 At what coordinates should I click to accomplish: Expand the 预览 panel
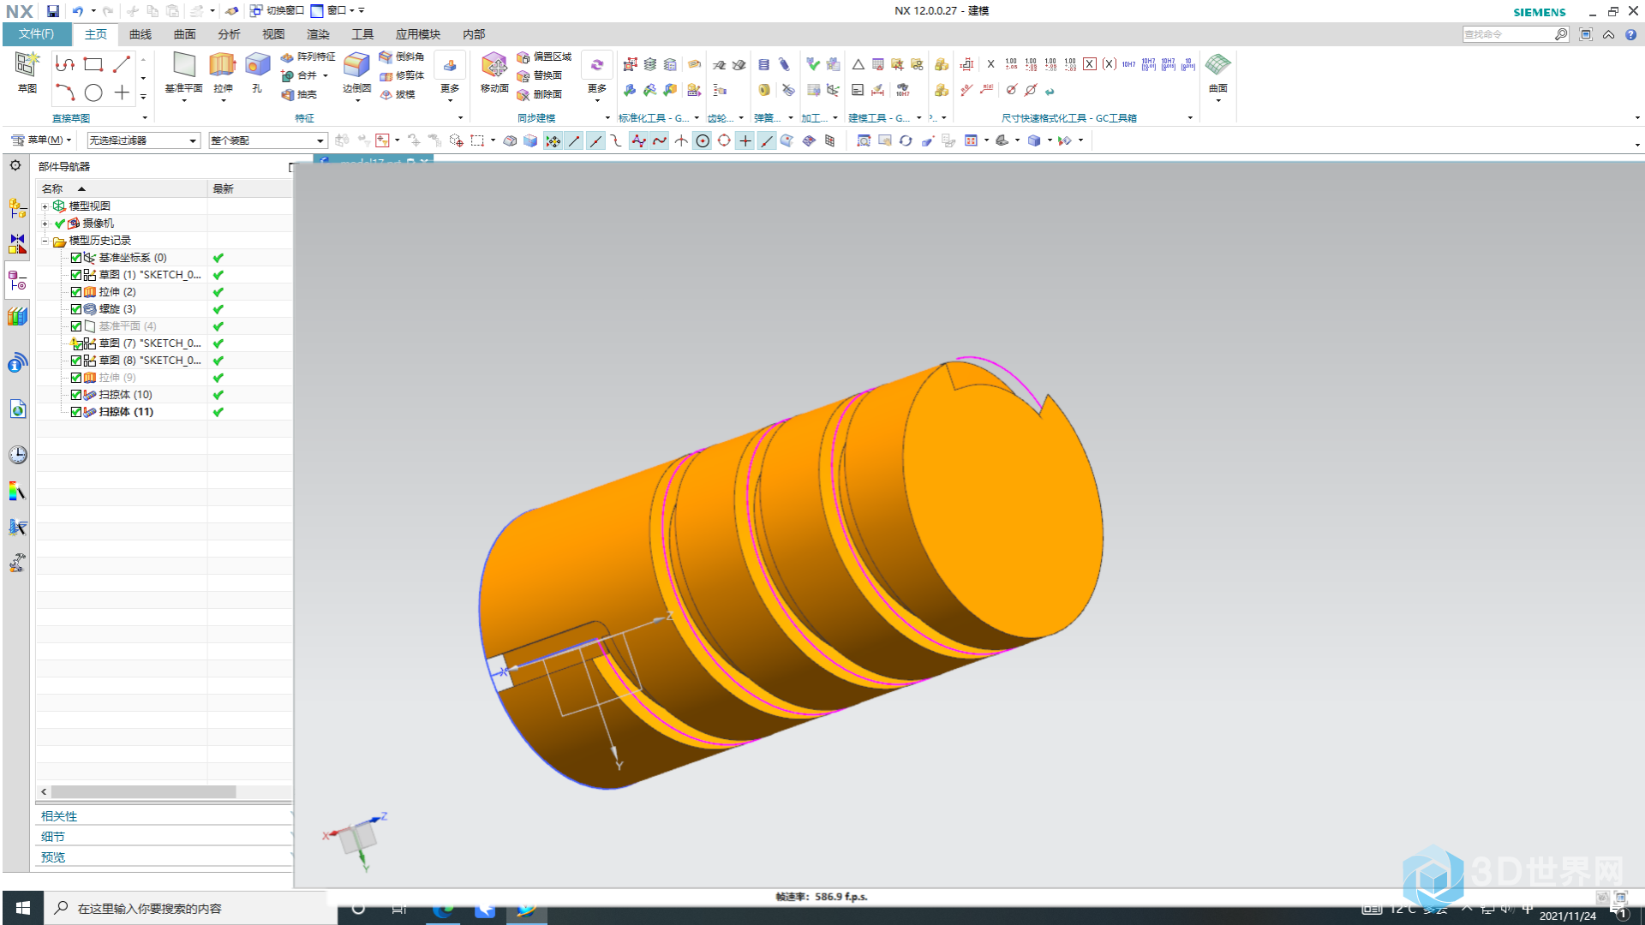point(164,857)
